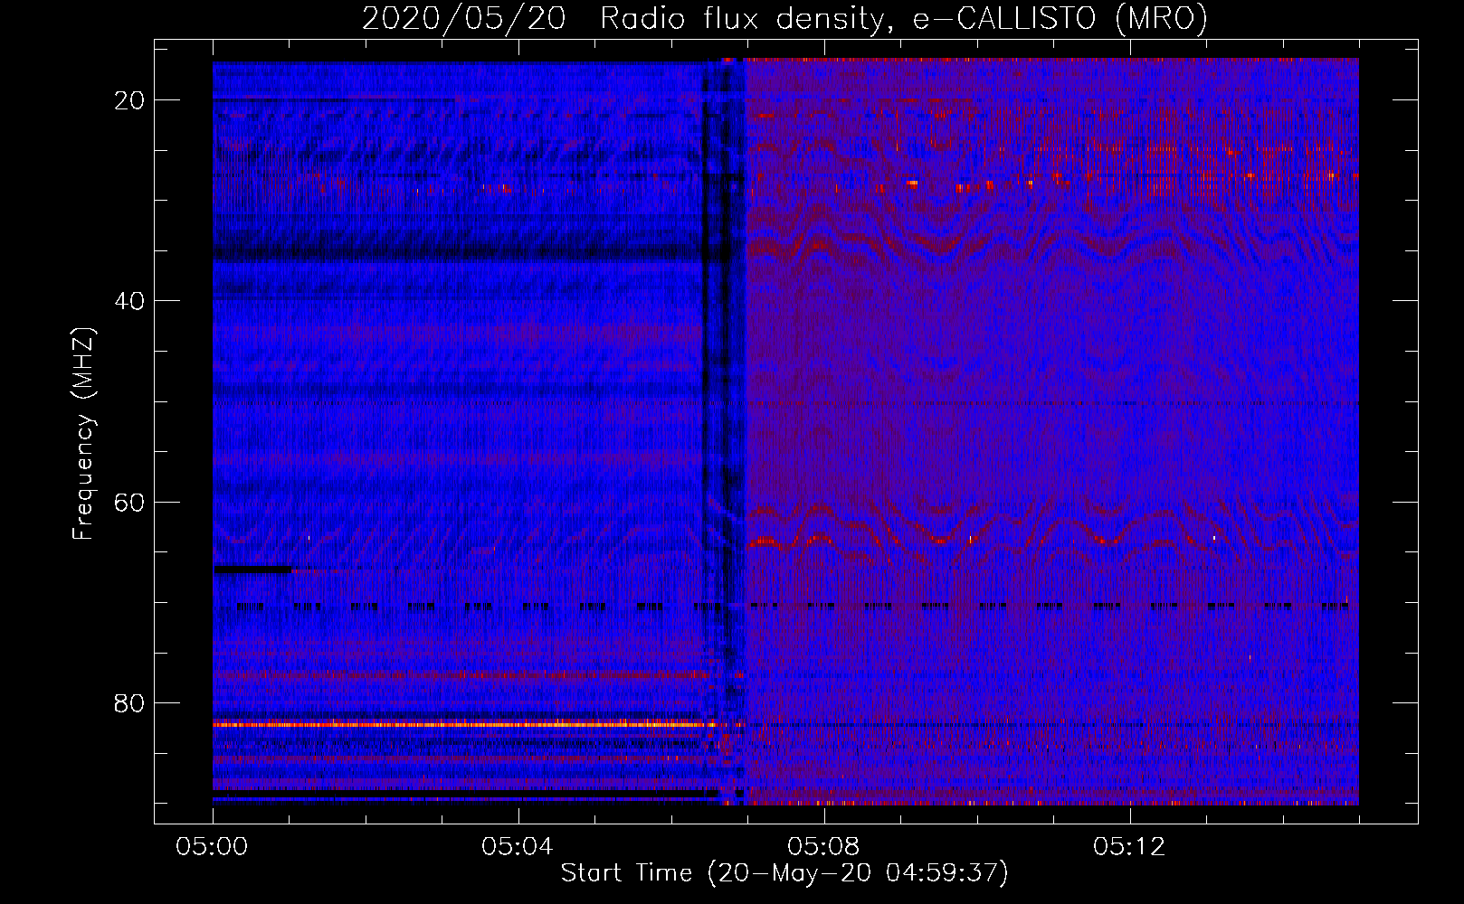This screenshot has height=904, width=1464.
Task: Click the 'Frequency (MHZ)' y-axis label
Action: 83,434
